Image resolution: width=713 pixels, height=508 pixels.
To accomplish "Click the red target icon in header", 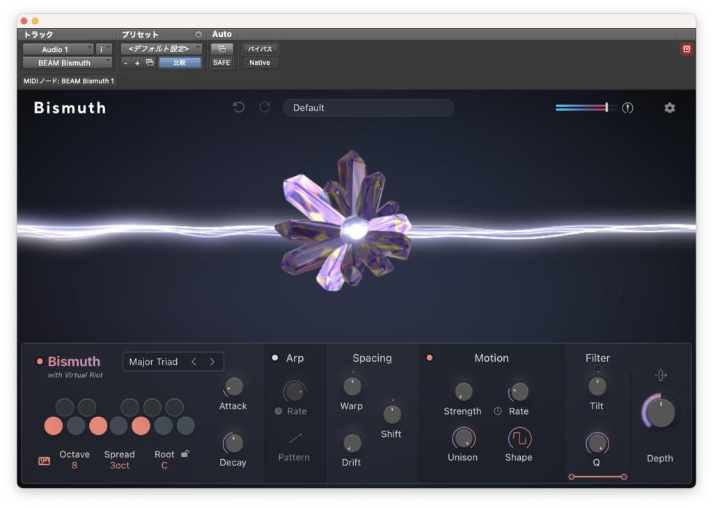I will tap(687, 49).
